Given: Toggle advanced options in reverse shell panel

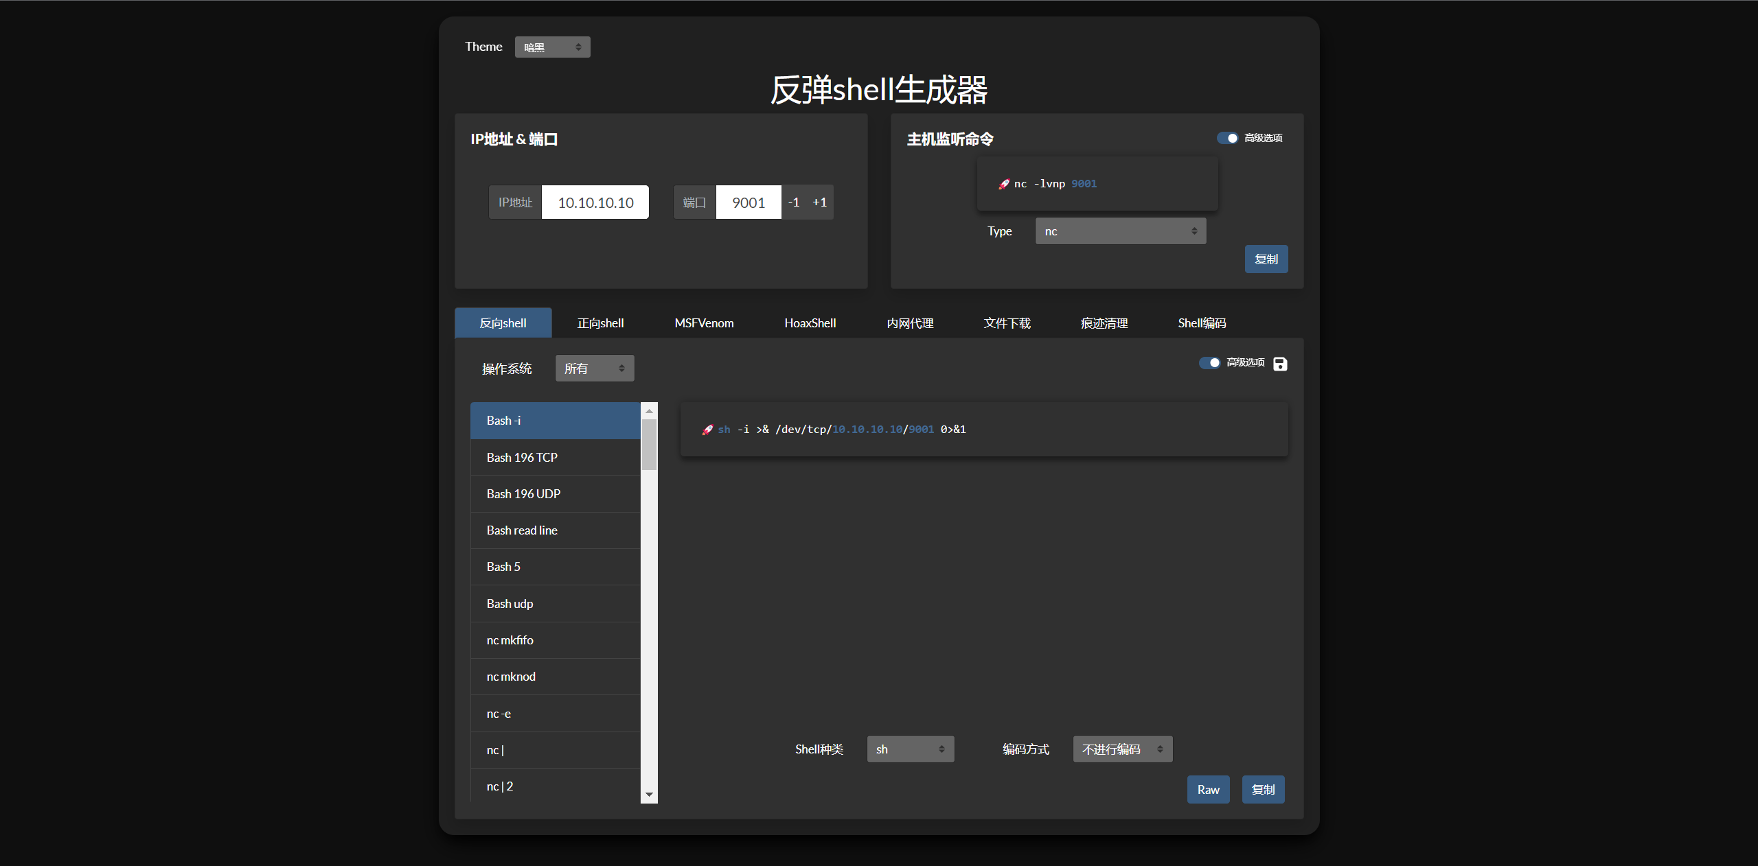Looking at the screenshot, I should click(x=1209, y=362).
